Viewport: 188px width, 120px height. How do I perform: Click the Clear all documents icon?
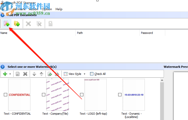point(39,24)
